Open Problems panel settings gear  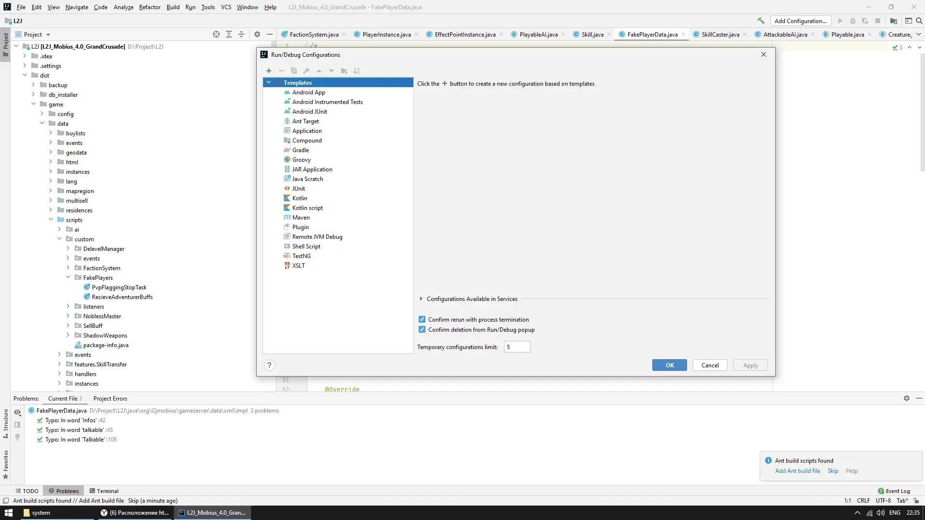(x=907, y=398)
